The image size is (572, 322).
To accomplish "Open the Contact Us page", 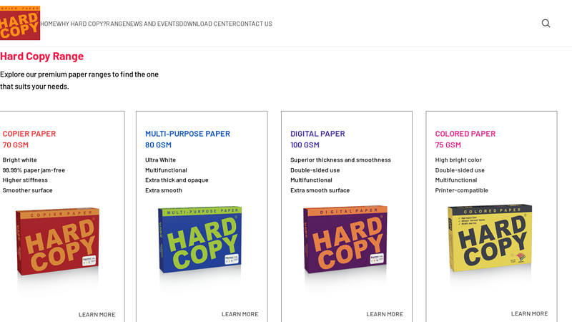I will pyautogui.click(x=254, y=24).
